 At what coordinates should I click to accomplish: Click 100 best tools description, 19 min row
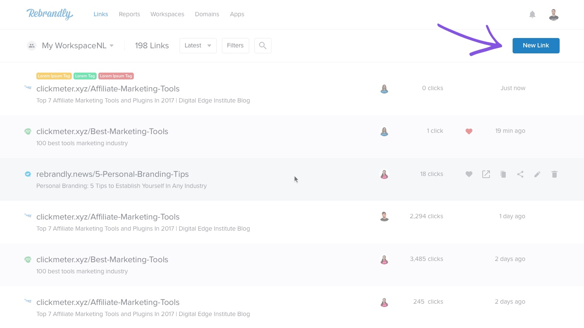tap(82, 143)
